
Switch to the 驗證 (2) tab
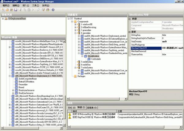coord(81,107)
